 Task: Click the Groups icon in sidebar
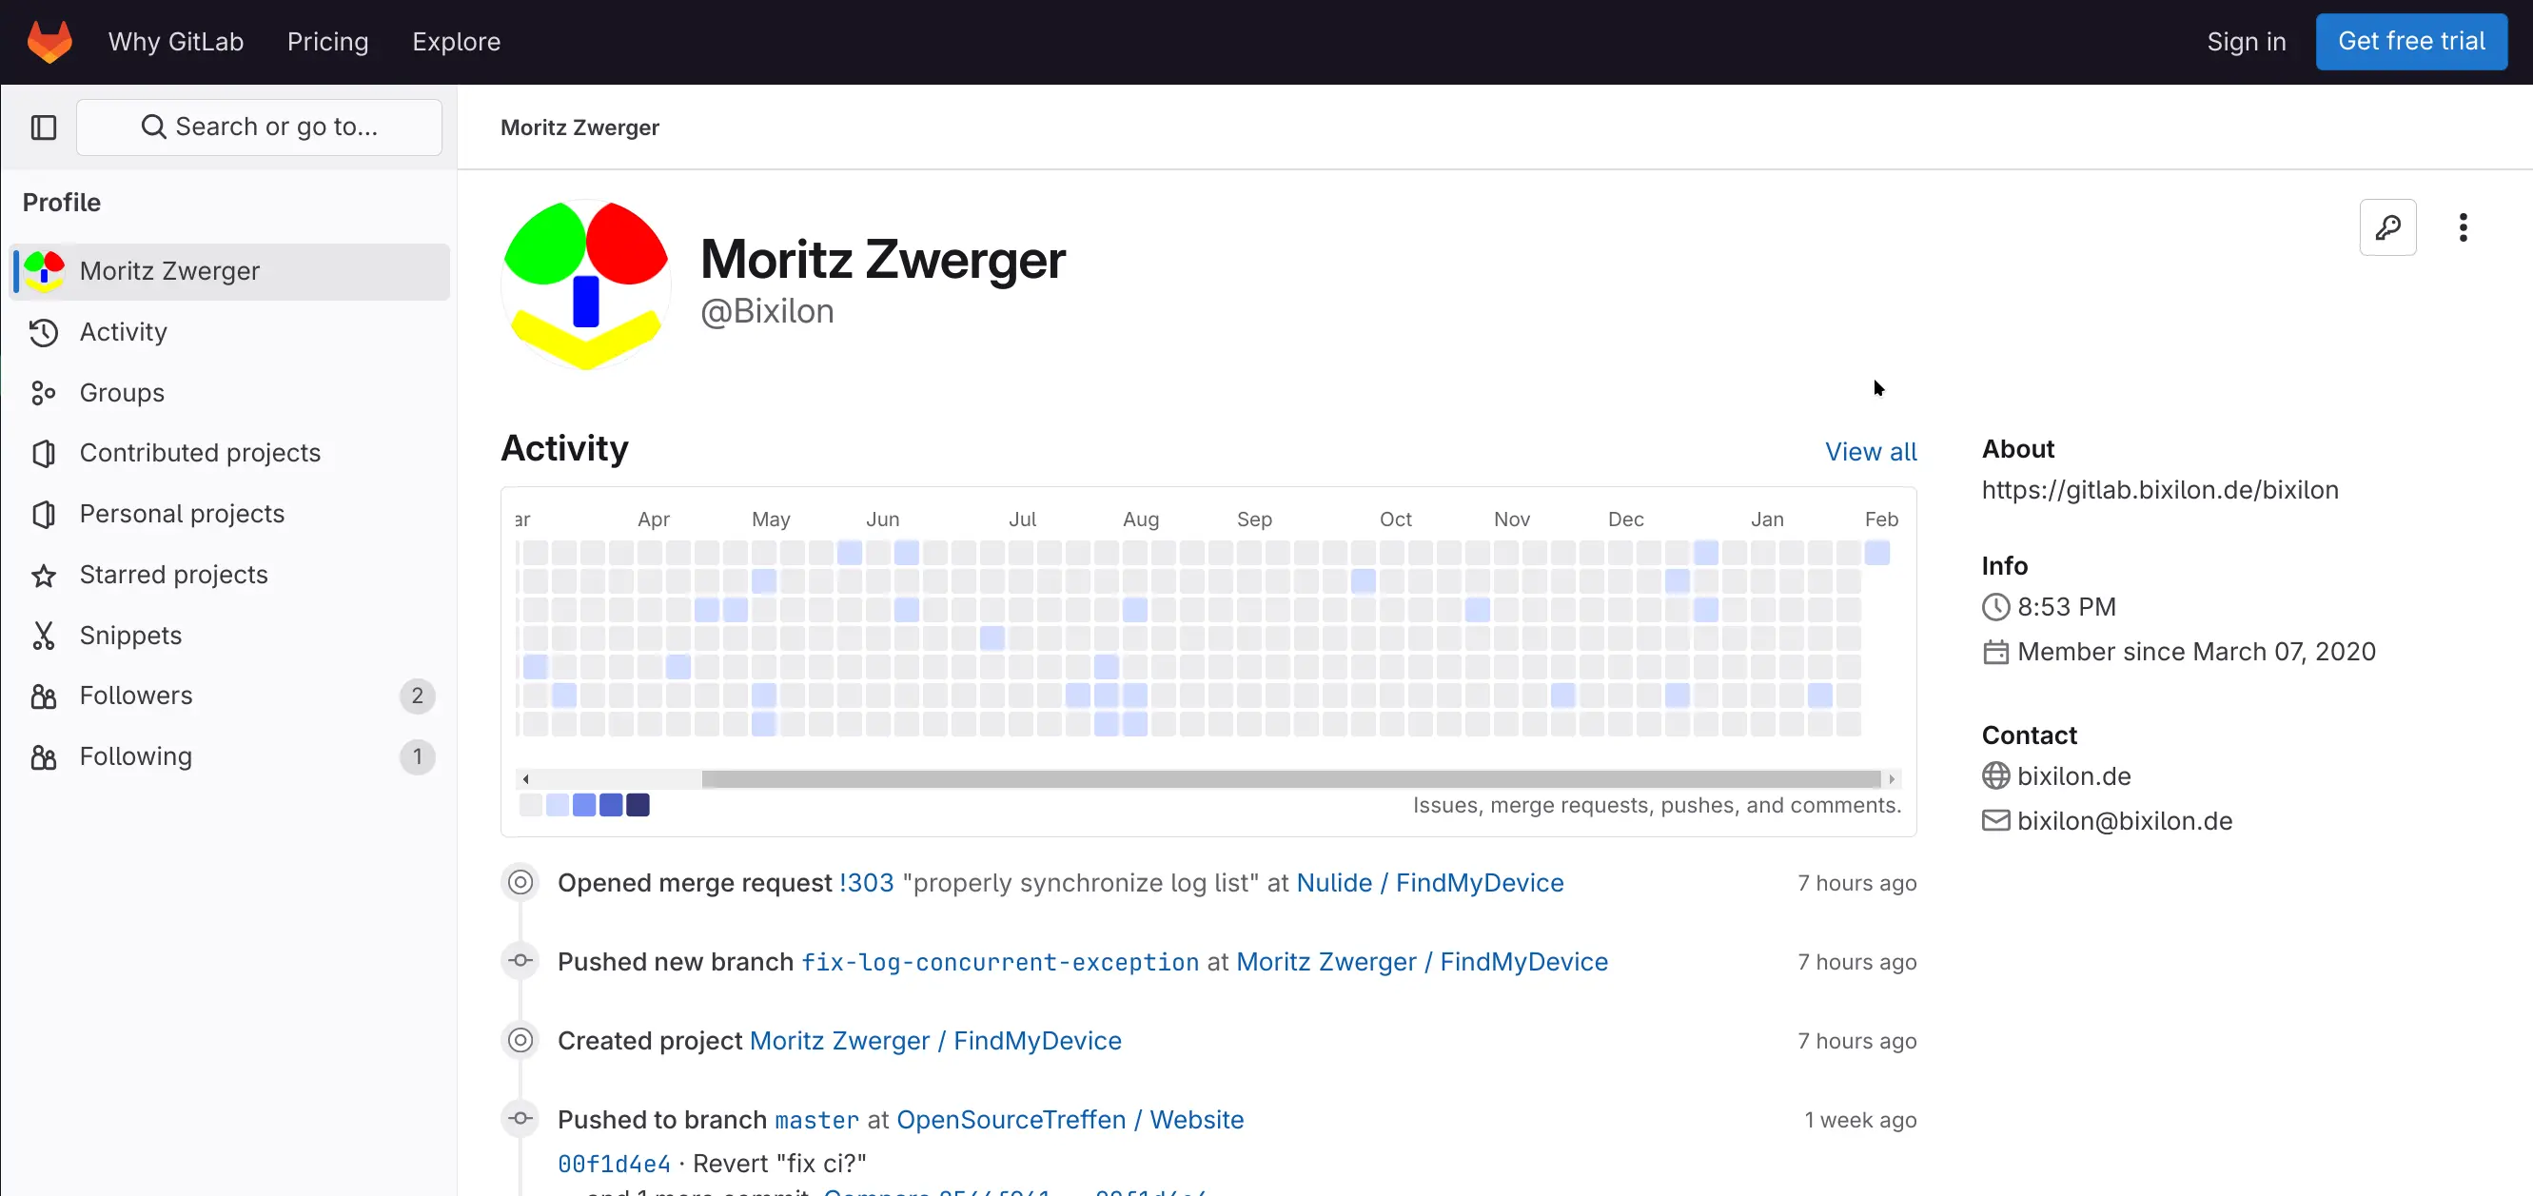pyautogui.click(x=43, y=392)
